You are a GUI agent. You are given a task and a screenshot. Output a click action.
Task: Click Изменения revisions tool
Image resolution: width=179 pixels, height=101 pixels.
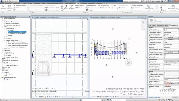[x=121, y=8]
